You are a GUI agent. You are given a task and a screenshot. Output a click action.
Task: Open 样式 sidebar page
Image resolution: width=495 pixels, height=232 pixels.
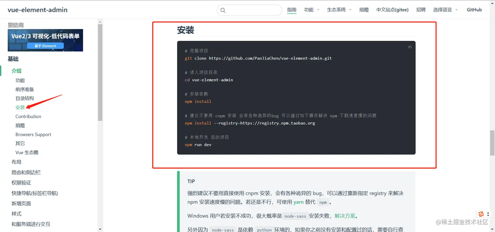point(16,214)
